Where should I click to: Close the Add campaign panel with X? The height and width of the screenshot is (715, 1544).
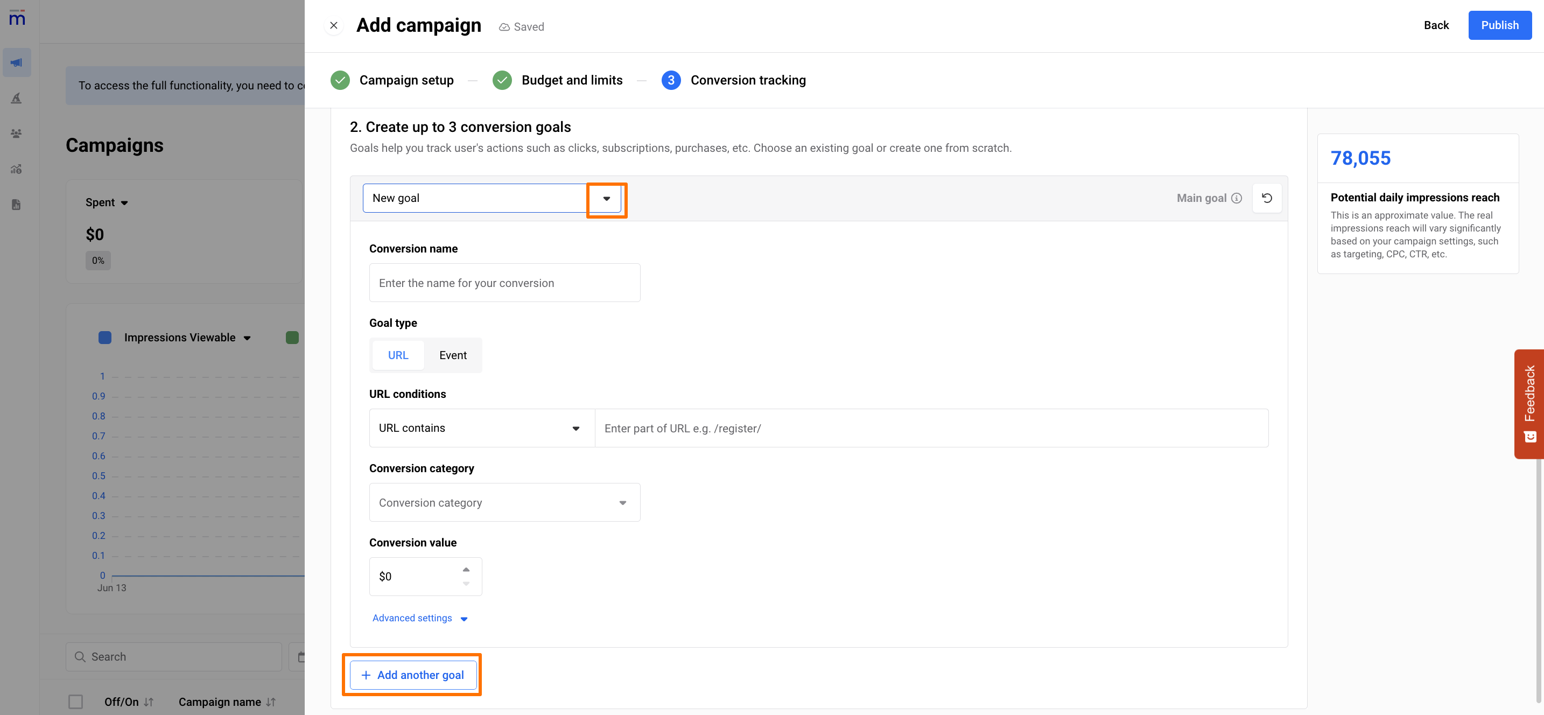(x=334, y=25)
